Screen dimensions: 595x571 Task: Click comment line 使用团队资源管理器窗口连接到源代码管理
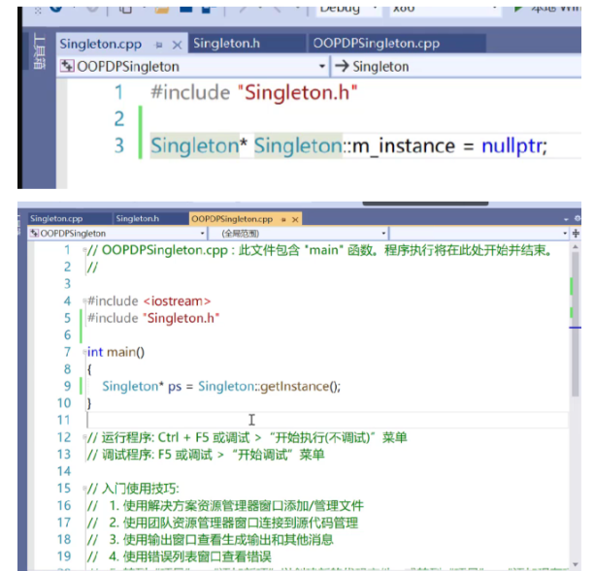tap(222, 523)
